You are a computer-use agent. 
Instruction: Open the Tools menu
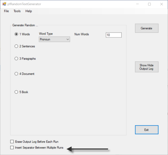(x=17, y=11)
